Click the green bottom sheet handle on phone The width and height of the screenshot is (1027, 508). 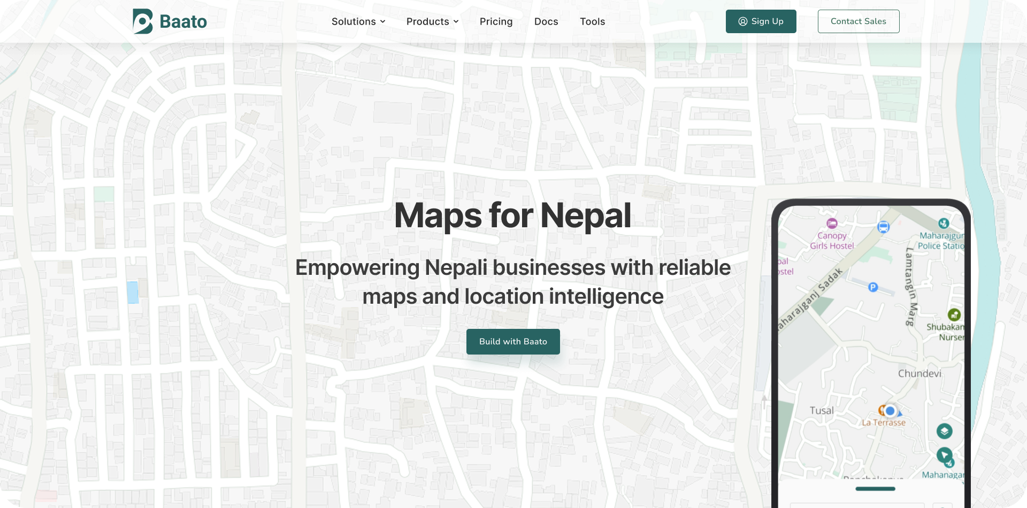click(x=875, y=489)
